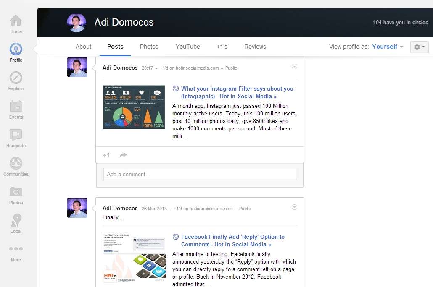Image resolution: width=433 pixels, height=287 pixels.
Task: Go to Home in sidebar
Action: tap(16, 24)
